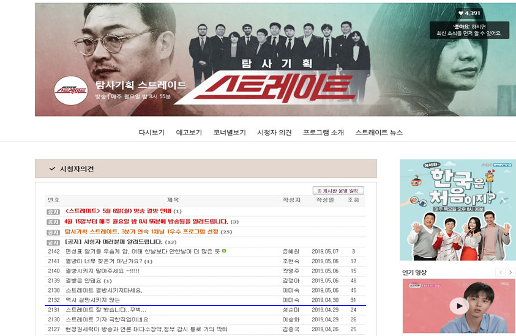Open notice about 5월 6일 방송 결방 안내
The image size is (516, 336).
click(118, 211)
